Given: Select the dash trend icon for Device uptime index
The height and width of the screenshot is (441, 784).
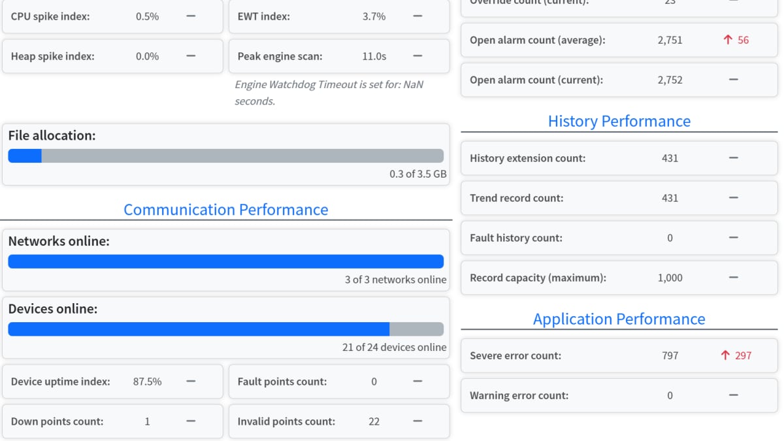Looking at the screenshot, I should pyautogui.click(x=191, y=382).
